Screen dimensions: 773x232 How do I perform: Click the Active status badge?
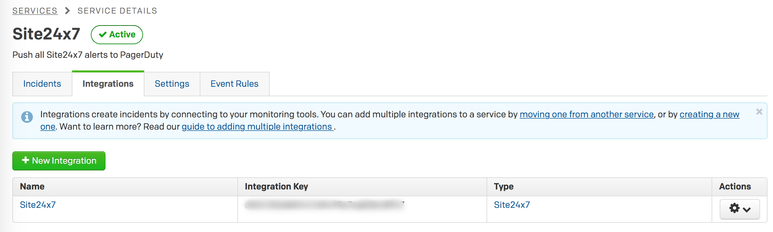[x=117, y=34]
